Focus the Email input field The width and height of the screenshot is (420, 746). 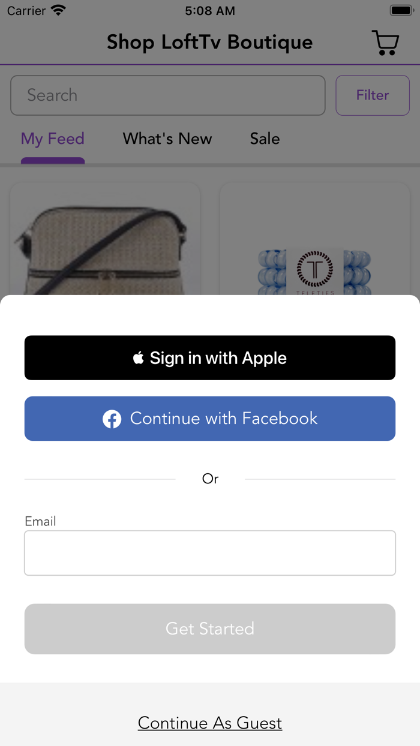[x=210, y=553]
